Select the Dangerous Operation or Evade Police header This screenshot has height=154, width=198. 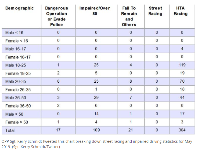pyautogui.click(x=57, y=16)
